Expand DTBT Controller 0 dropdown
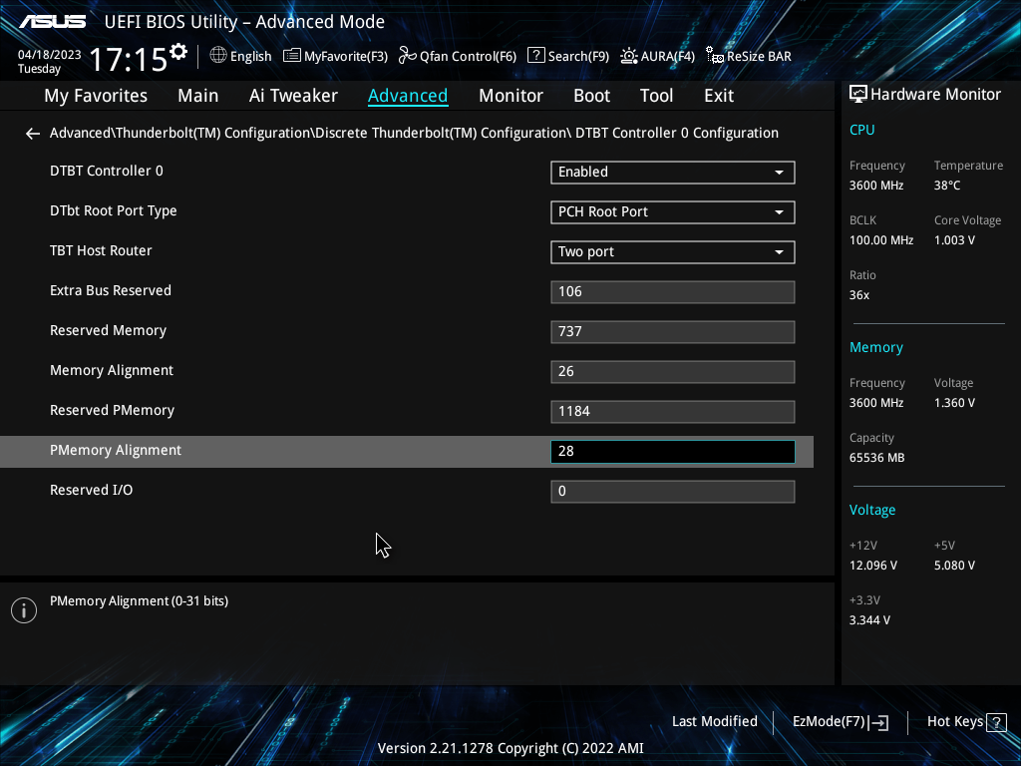This screenshot has width=1021, height=766. pyautogui.click(x=673, y=172)
